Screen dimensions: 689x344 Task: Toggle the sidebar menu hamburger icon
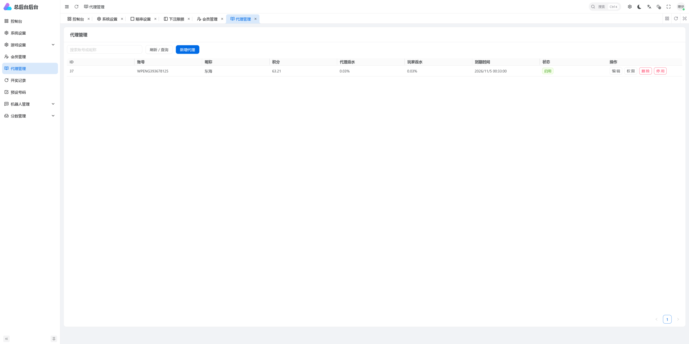(67, 7)
